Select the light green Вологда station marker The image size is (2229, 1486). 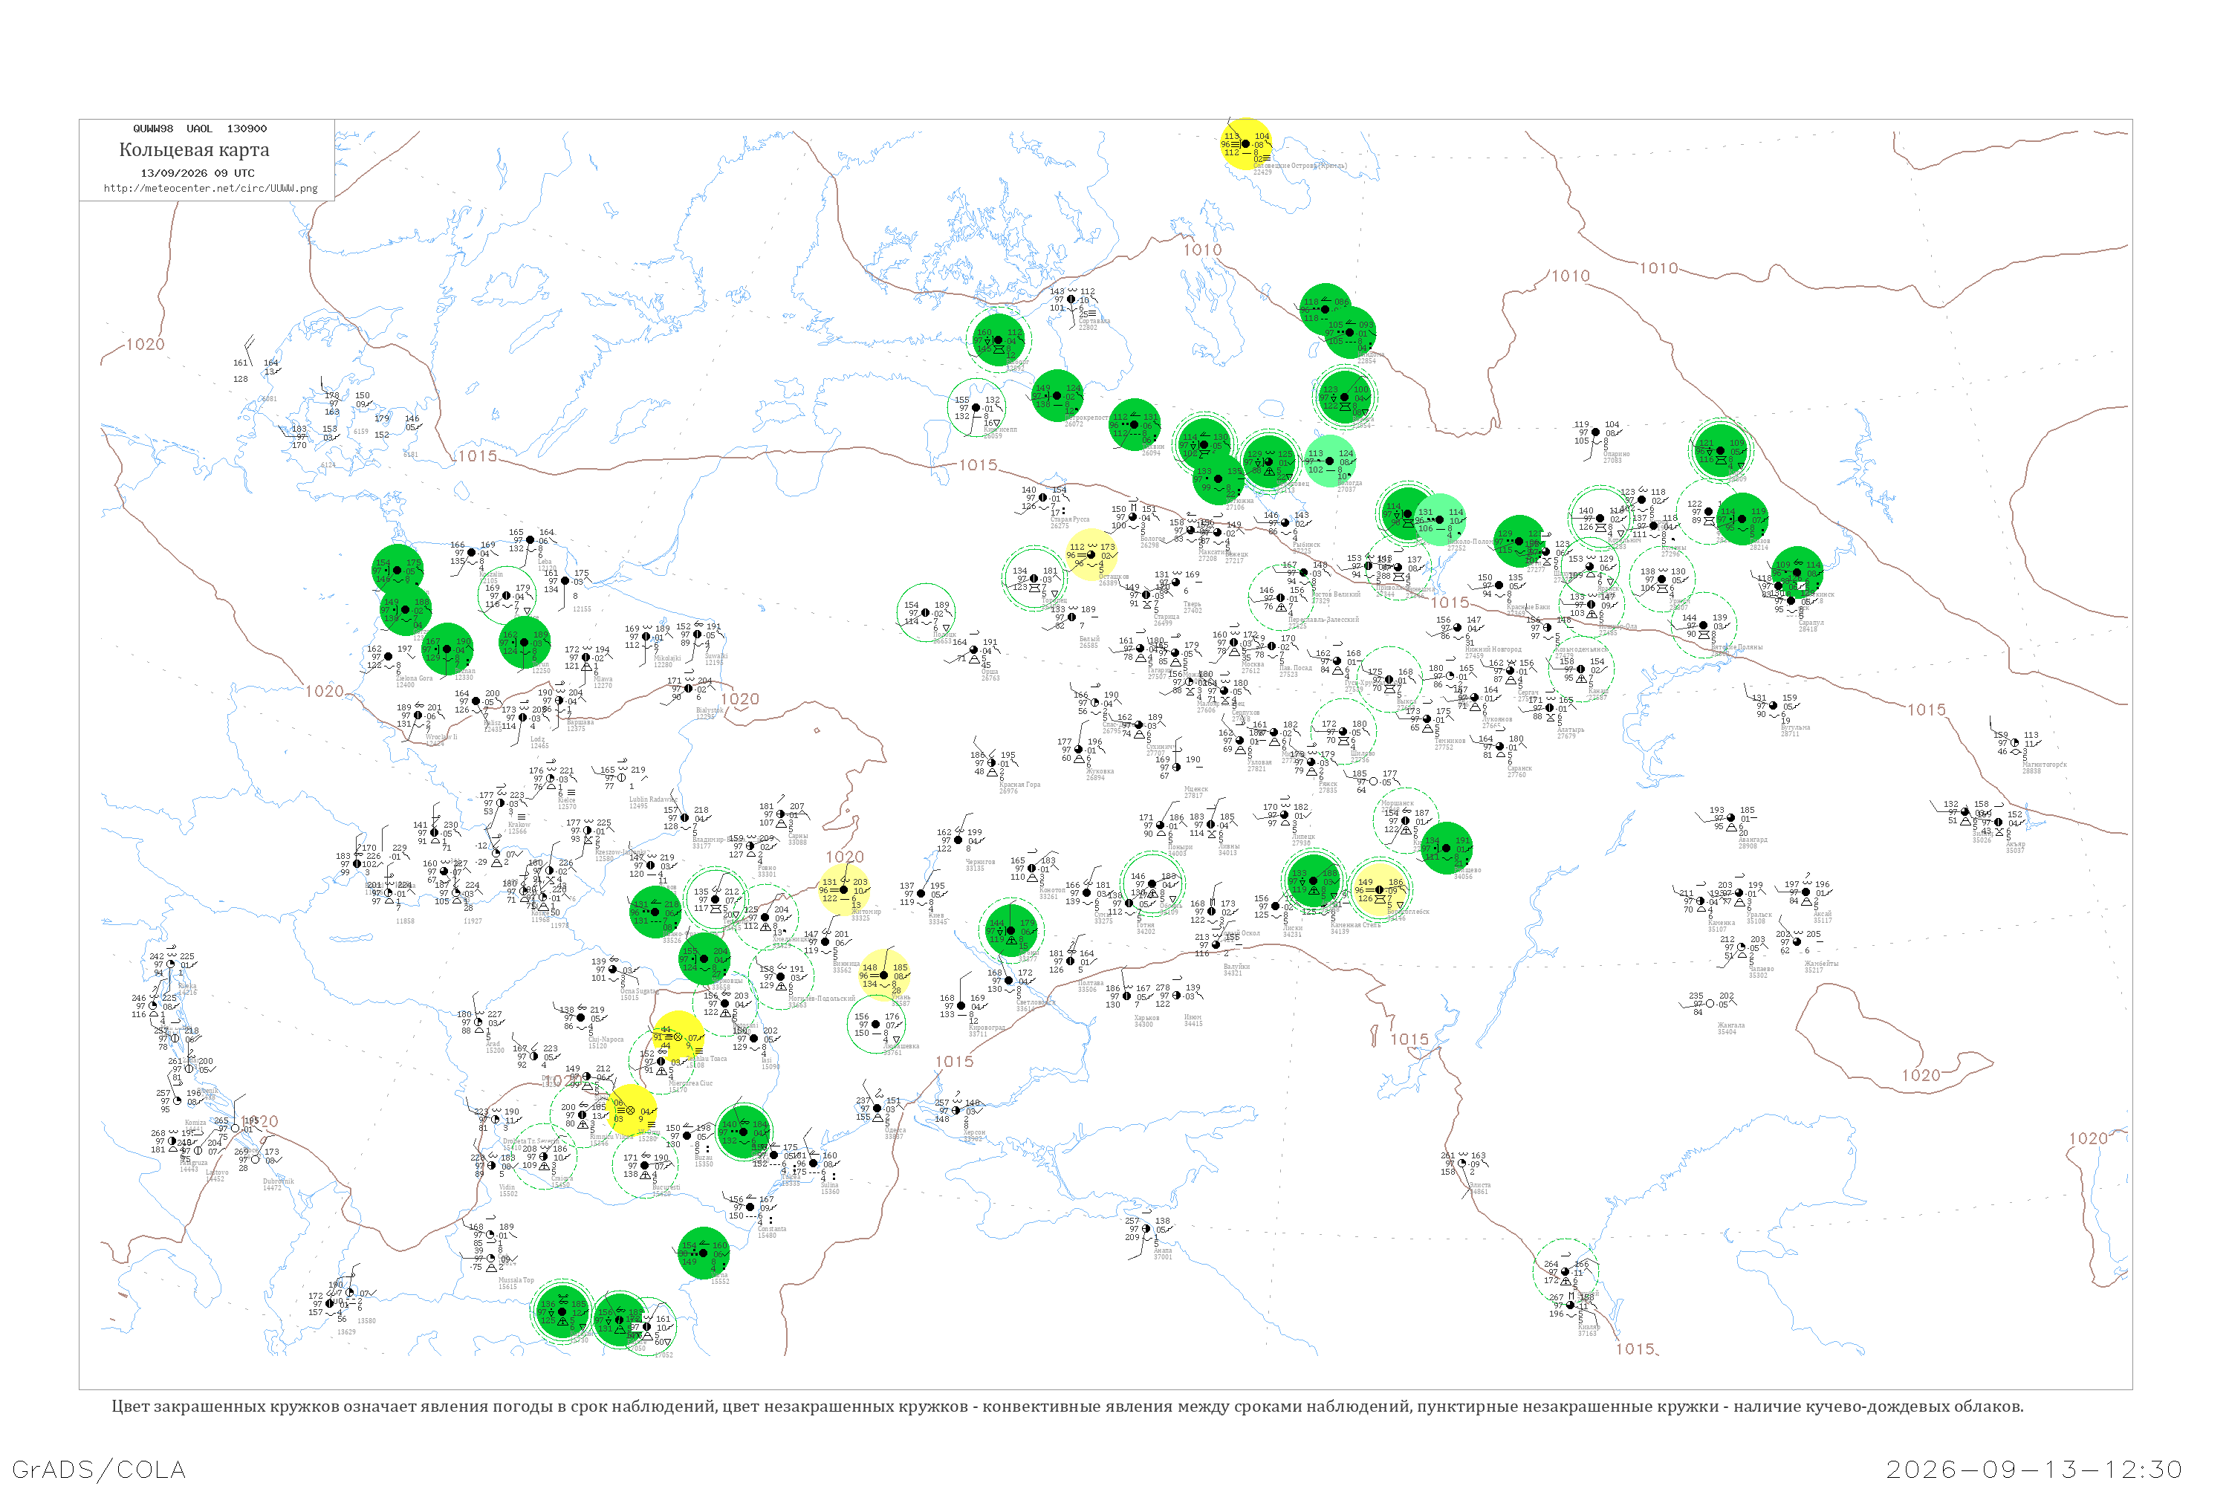click(1330, 461)
